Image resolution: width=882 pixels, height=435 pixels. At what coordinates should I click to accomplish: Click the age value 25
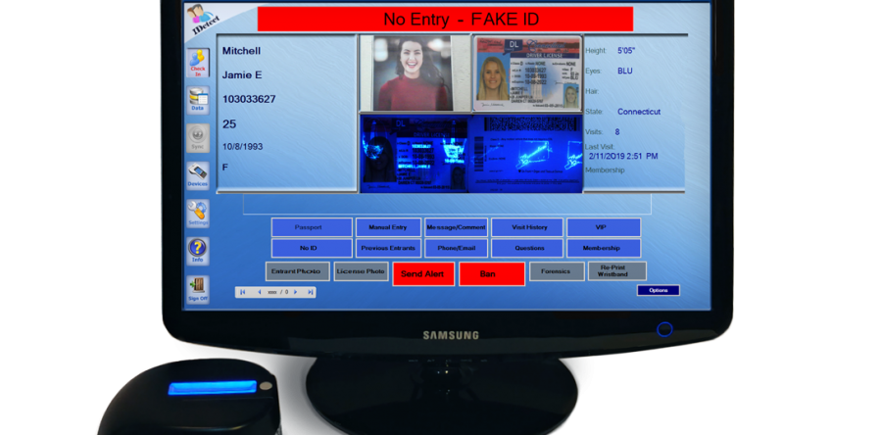click(229, 124)
